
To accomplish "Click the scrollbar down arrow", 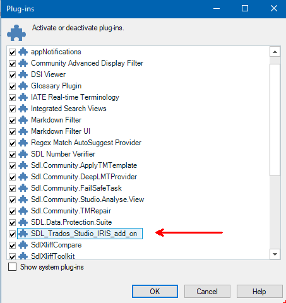I will (x=275, y=254).
